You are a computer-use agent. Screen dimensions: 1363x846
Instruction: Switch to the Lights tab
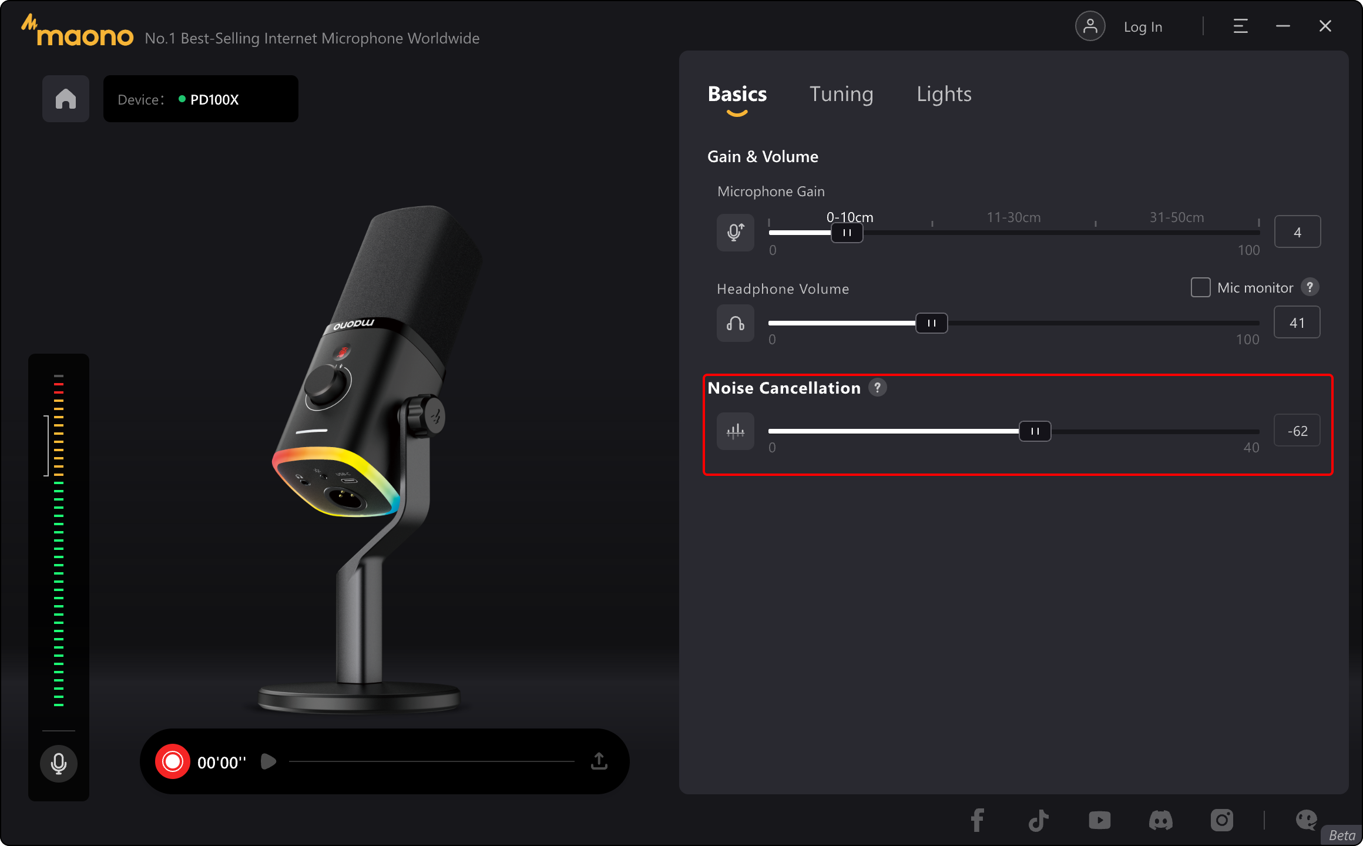(x=944, y=94)
